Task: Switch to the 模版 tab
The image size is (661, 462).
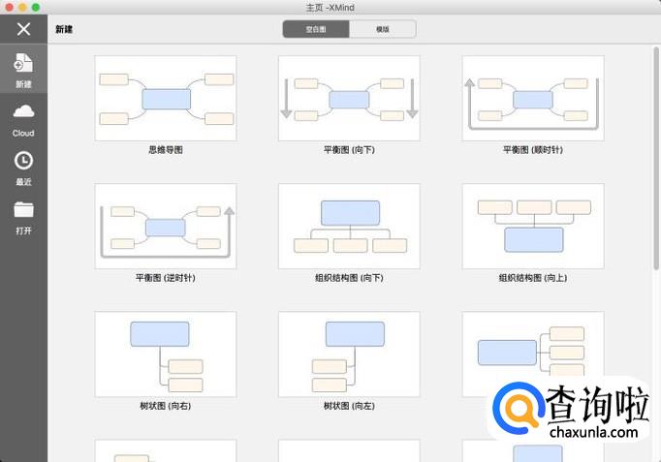Action: click(382, 29)
